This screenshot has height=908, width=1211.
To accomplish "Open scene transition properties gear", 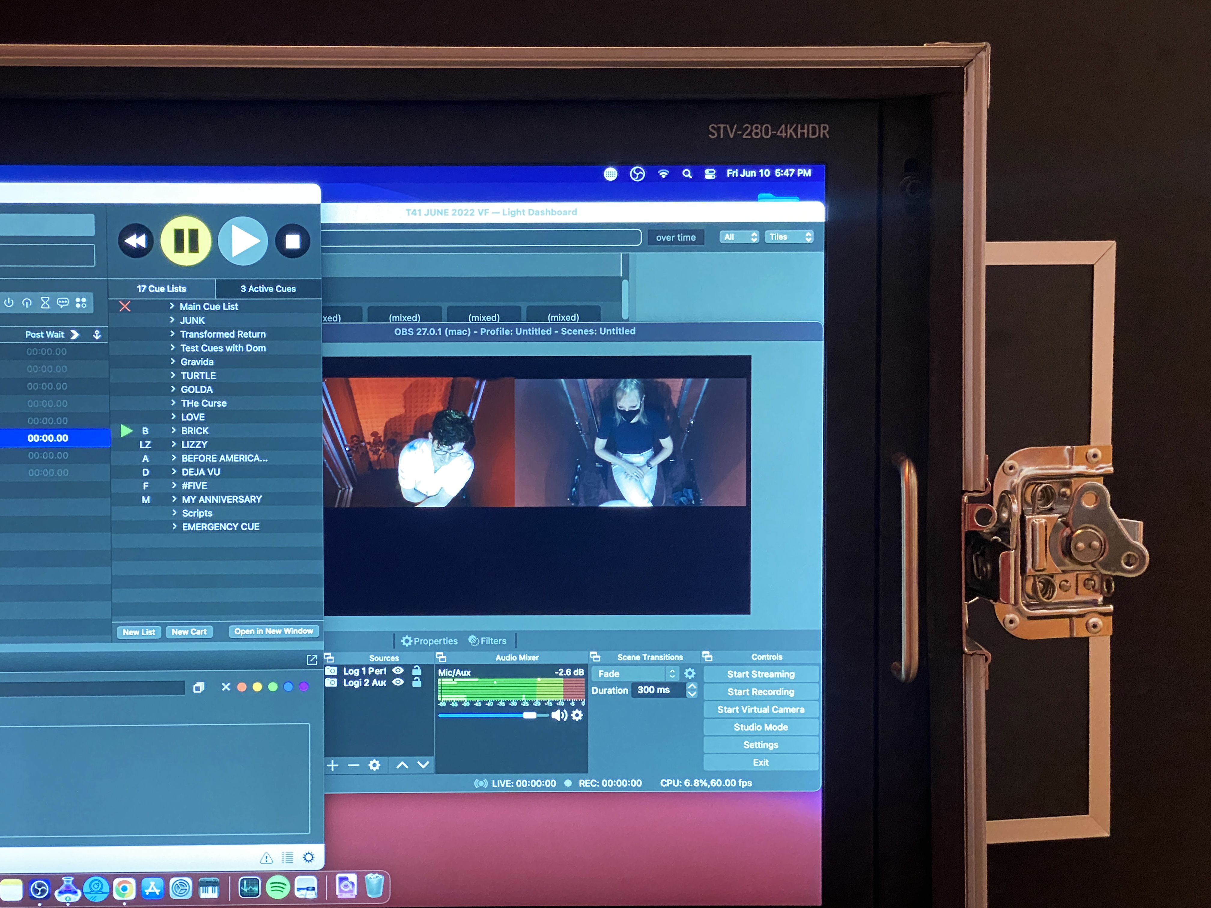I will (690, 674).
